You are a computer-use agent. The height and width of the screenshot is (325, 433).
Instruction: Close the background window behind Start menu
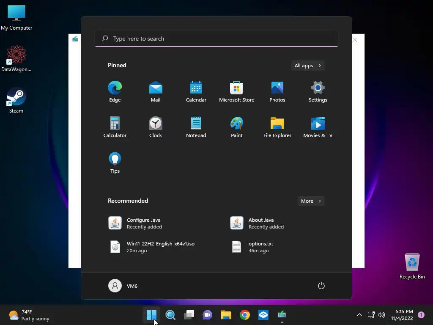click(355, 40)
